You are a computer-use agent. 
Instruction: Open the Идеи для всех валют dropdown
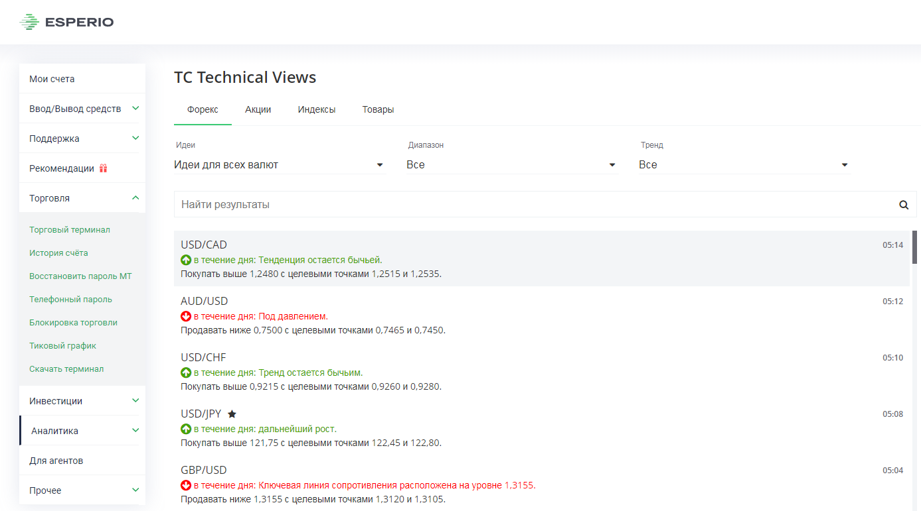(280, 164)
